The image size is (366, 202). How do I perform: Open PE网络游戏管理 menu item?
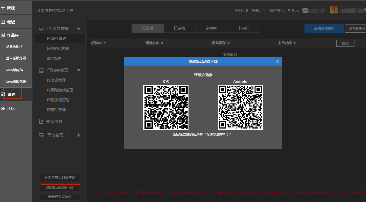click(60, 90)
